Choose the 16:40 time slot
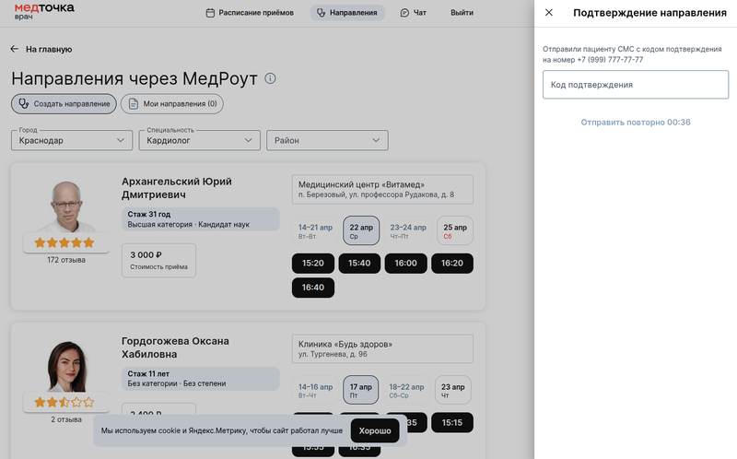 coord(313,288)
